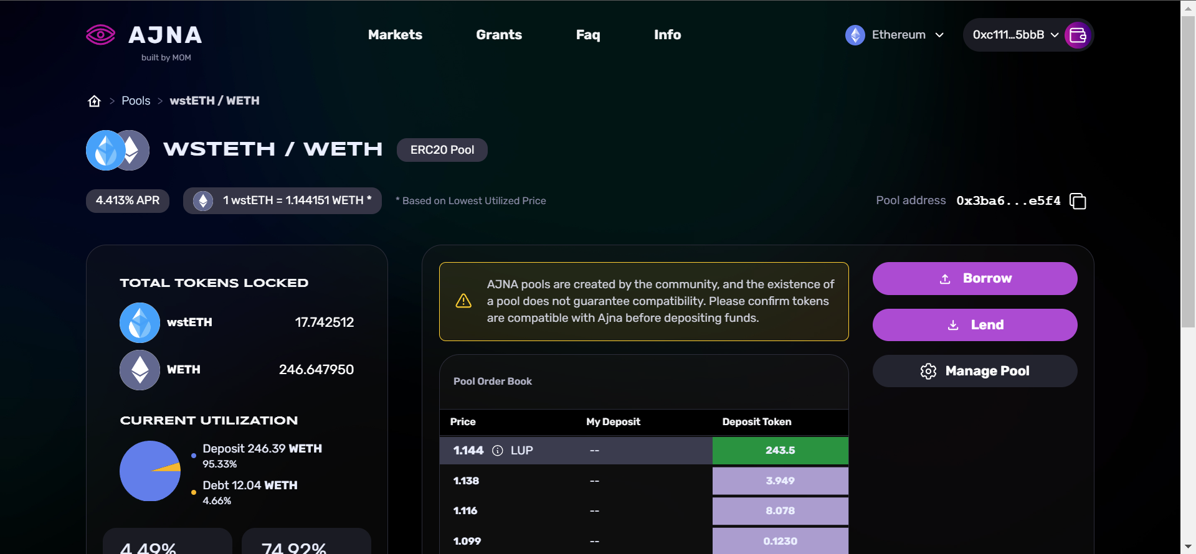Click the AJNA wordmark text

[x=165, y=35]
